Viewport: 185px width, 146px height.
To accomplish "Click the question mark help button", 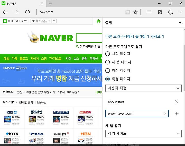I will click(54, 21).
